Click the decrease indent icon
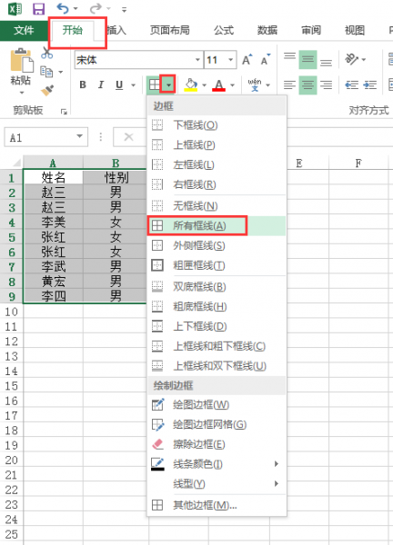This screenshot has width=393, height=545. [351, 84]
